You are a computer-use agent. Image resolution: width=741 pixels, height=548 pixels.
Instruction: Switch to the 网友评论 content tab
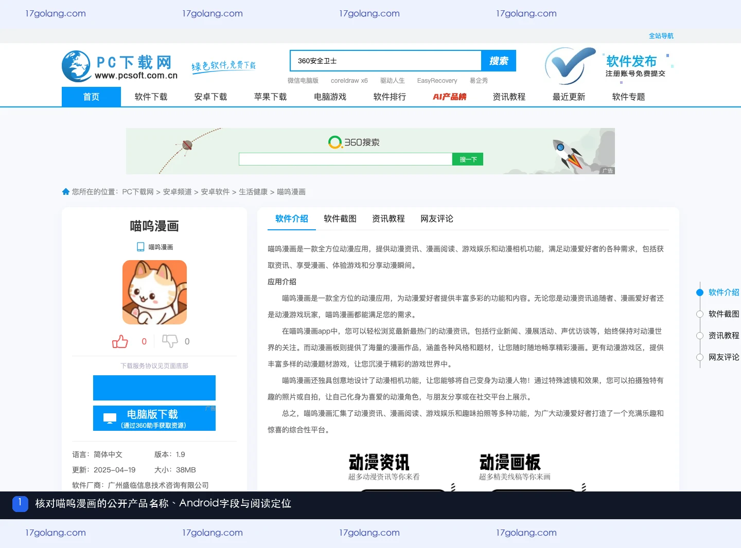point(437,218)
